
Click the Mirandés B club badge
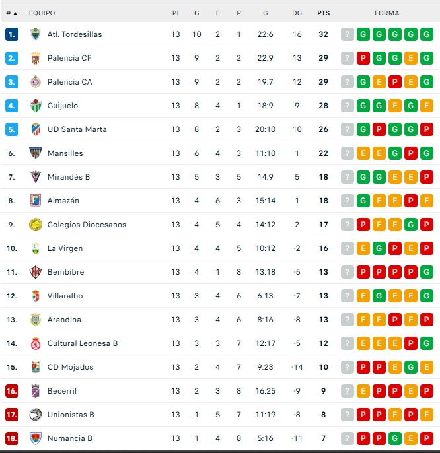click(x=36, y=177)
